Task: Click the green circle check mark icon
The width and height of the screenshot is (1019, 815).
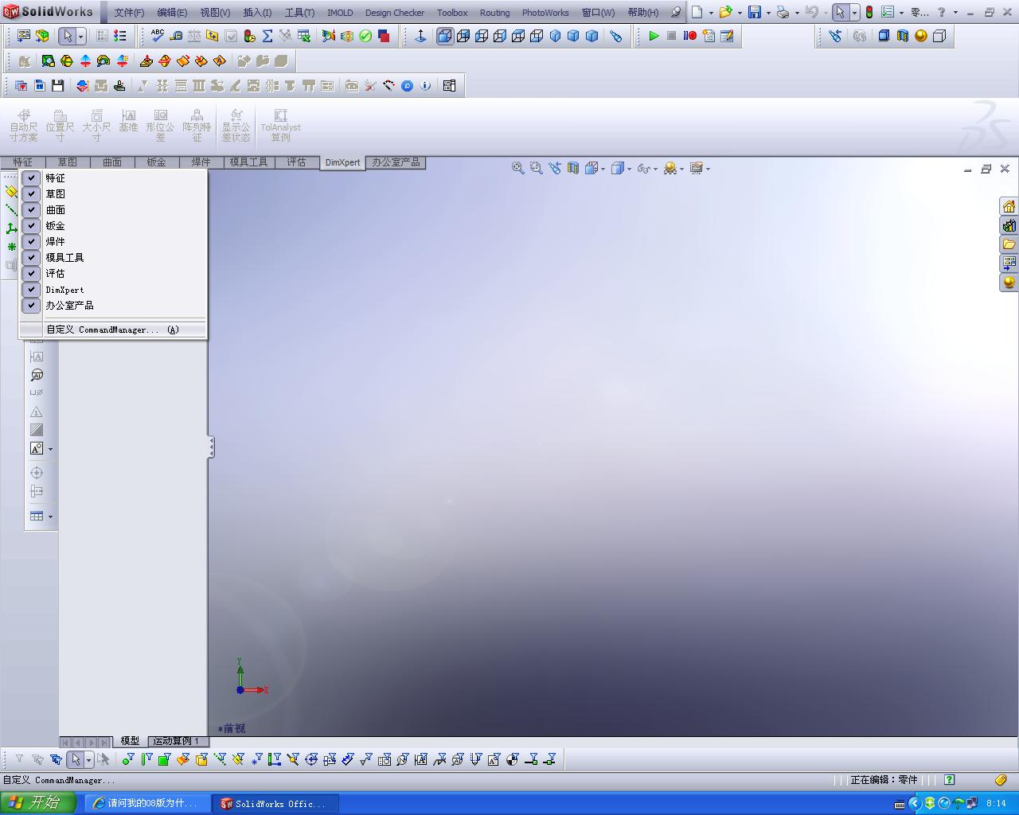Action: pyautogui.click(x=365, y=36)
